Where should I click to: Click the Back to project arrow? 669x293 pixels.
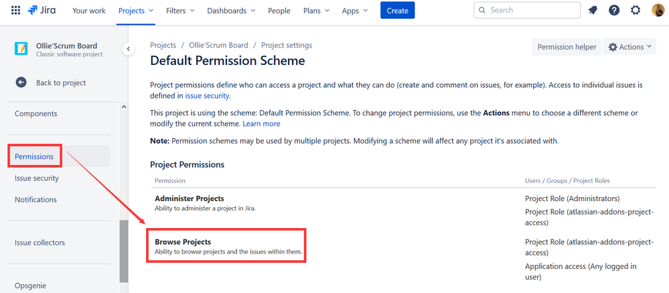pos(21,82)
